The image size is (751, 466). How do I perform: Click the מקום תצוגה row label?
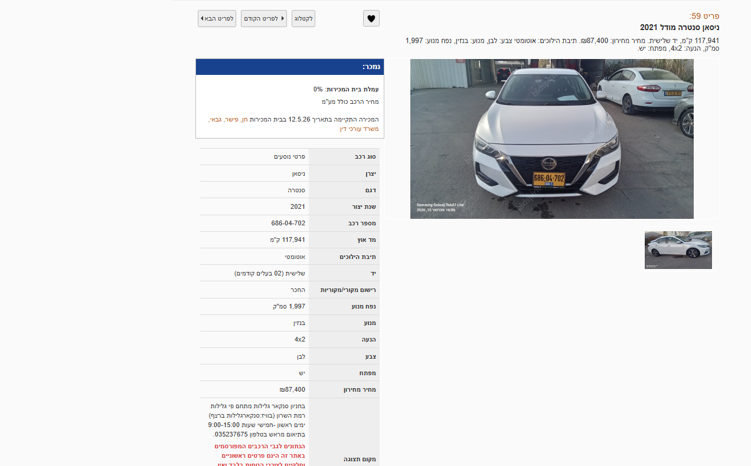(360, 459)
